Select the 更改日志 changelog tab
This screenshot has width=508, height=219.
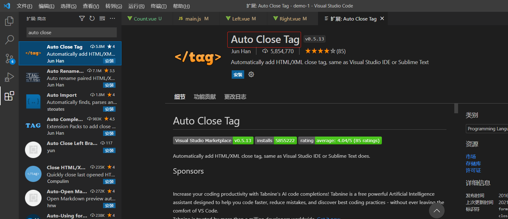[x=235, y=97]
